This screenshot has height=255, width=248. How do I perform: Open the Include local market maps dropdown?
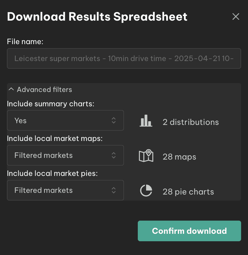pos(65,155)
